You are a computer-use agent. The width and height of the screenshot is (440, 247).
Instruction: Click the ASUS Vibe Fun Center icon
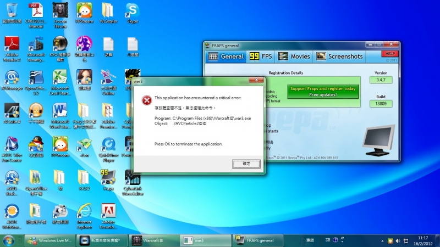[12, 149]
